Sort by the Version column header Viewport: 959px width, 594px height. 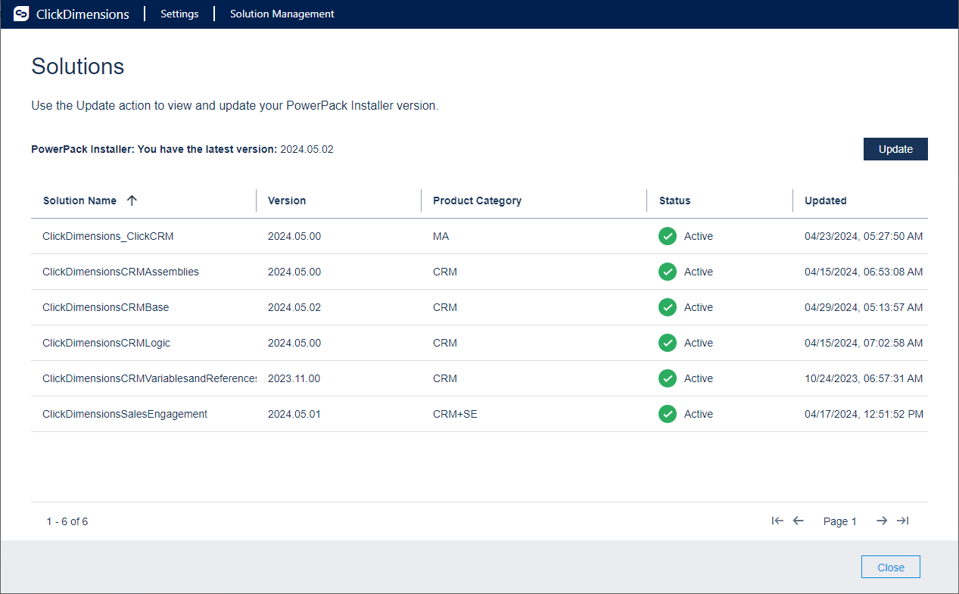[287, 201]
